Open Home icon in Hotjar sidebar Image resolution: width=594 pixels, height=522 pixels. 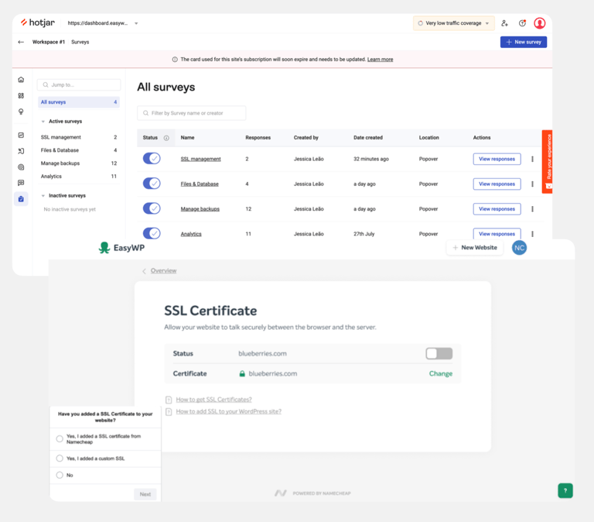click(21, 80)
